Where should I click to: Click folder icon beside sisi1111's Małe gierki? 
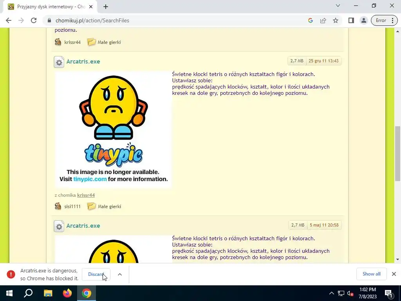click(x=91, y=206)
